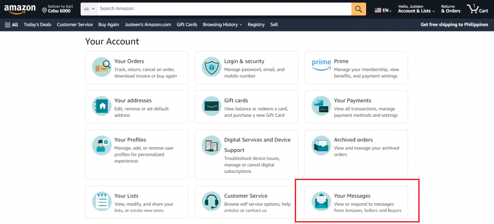Click the Prime logo icon

tap(321, 64)
